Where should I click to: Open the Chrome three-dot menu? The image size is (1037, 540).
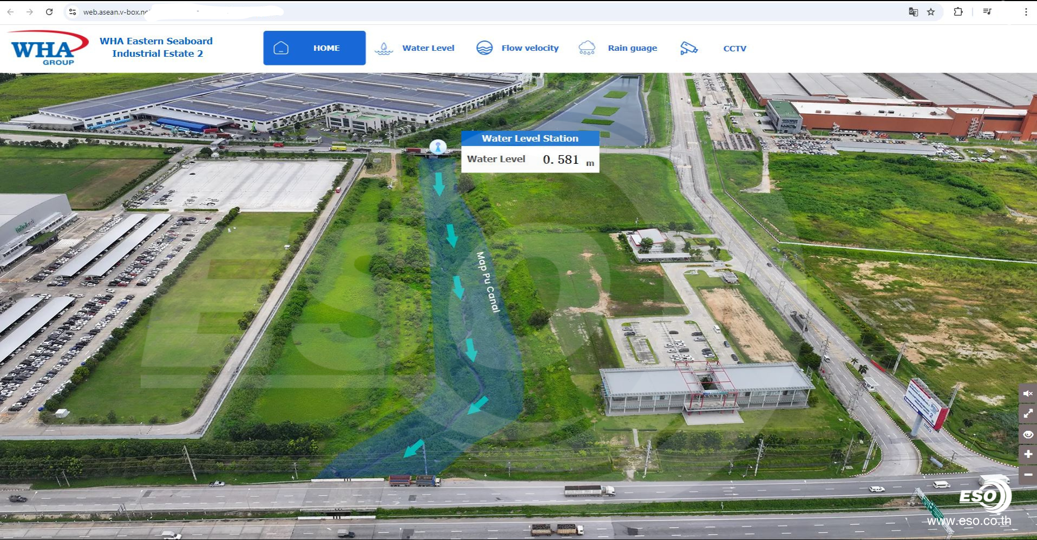coord(1026,12)
